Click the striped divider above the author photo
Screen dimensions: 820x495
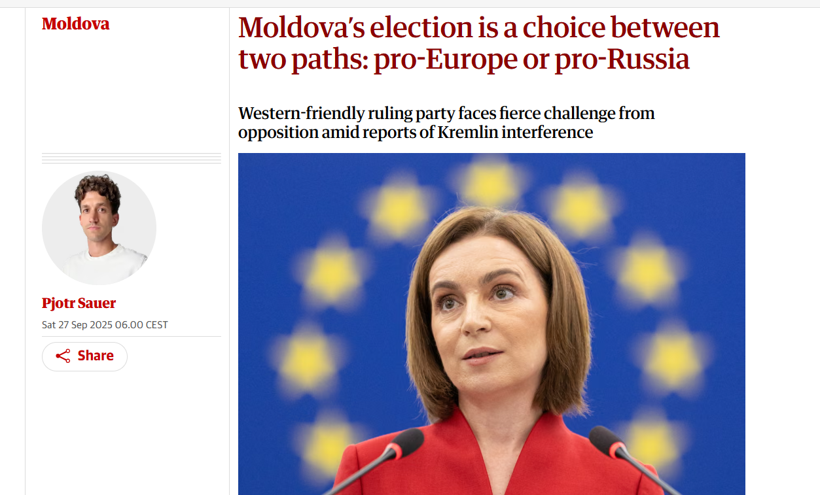[x=132, y=158]
